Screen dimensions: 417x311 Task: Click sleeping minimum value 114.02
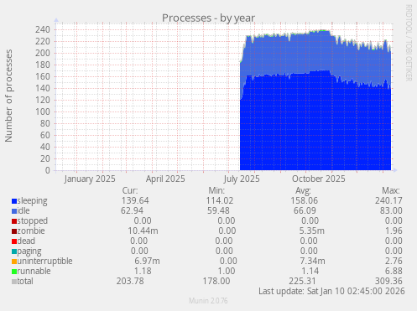[x=220, y=200]
